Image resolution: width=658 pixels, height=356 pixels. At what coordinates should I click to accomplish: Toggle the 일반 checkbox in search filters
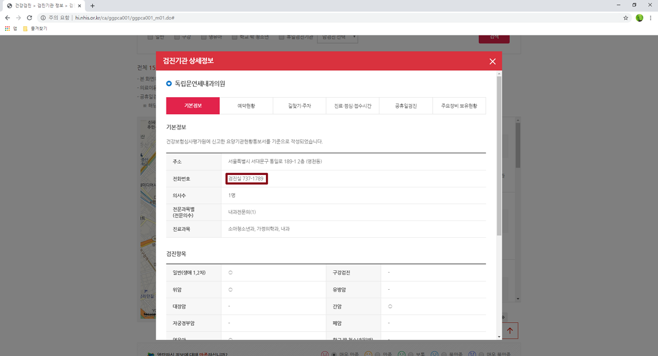pos(150,37)
